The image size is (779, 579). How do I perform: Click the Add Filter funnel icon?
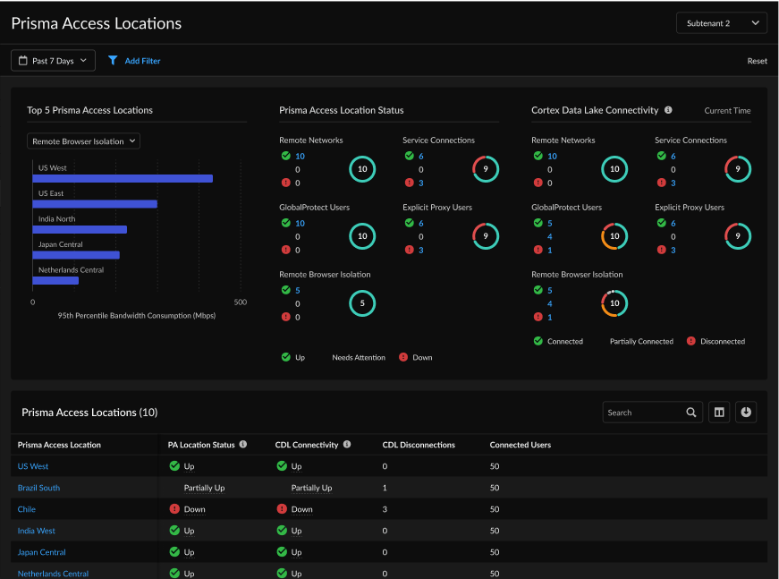pyautogui.click(x=113, y=61)
